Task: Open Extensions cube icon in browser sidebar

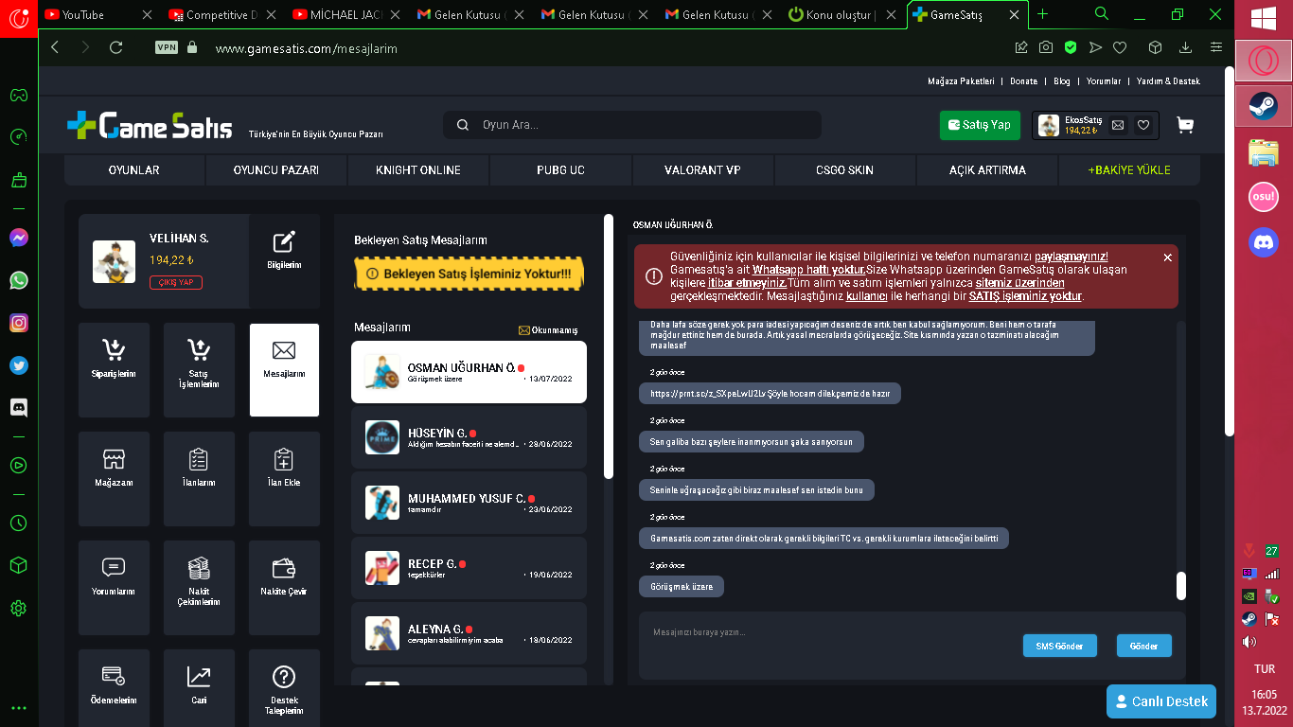Action: (x=18, y=565)
